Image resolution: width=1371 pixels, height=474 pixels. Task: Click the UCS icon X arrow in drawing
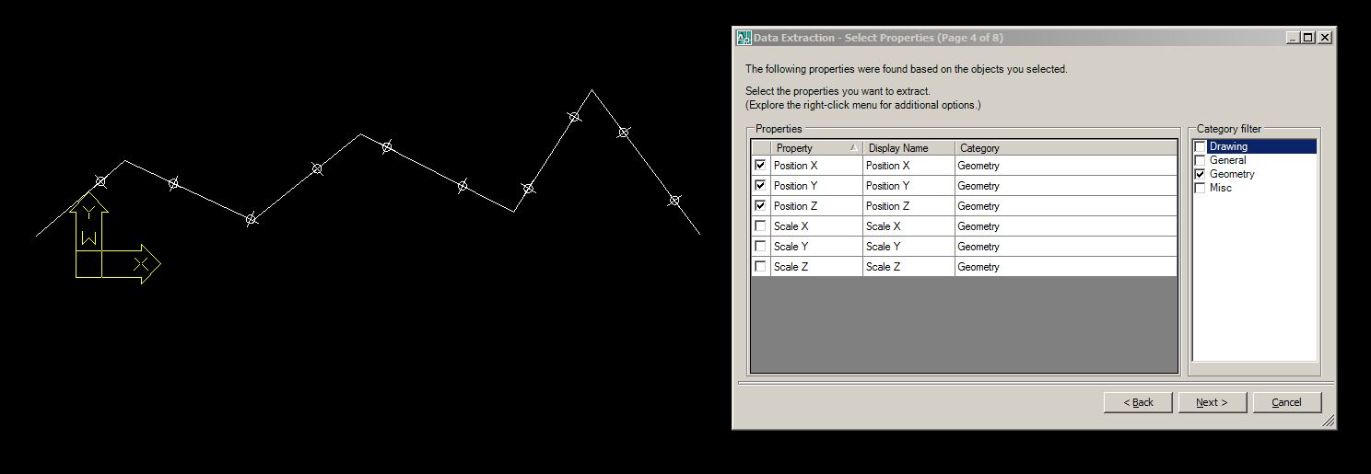coord(131,264)
